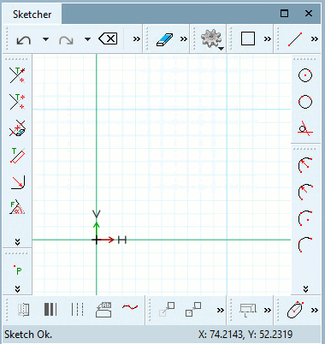Select the Line tool
The image size is (325, 344).
(295, 39)
